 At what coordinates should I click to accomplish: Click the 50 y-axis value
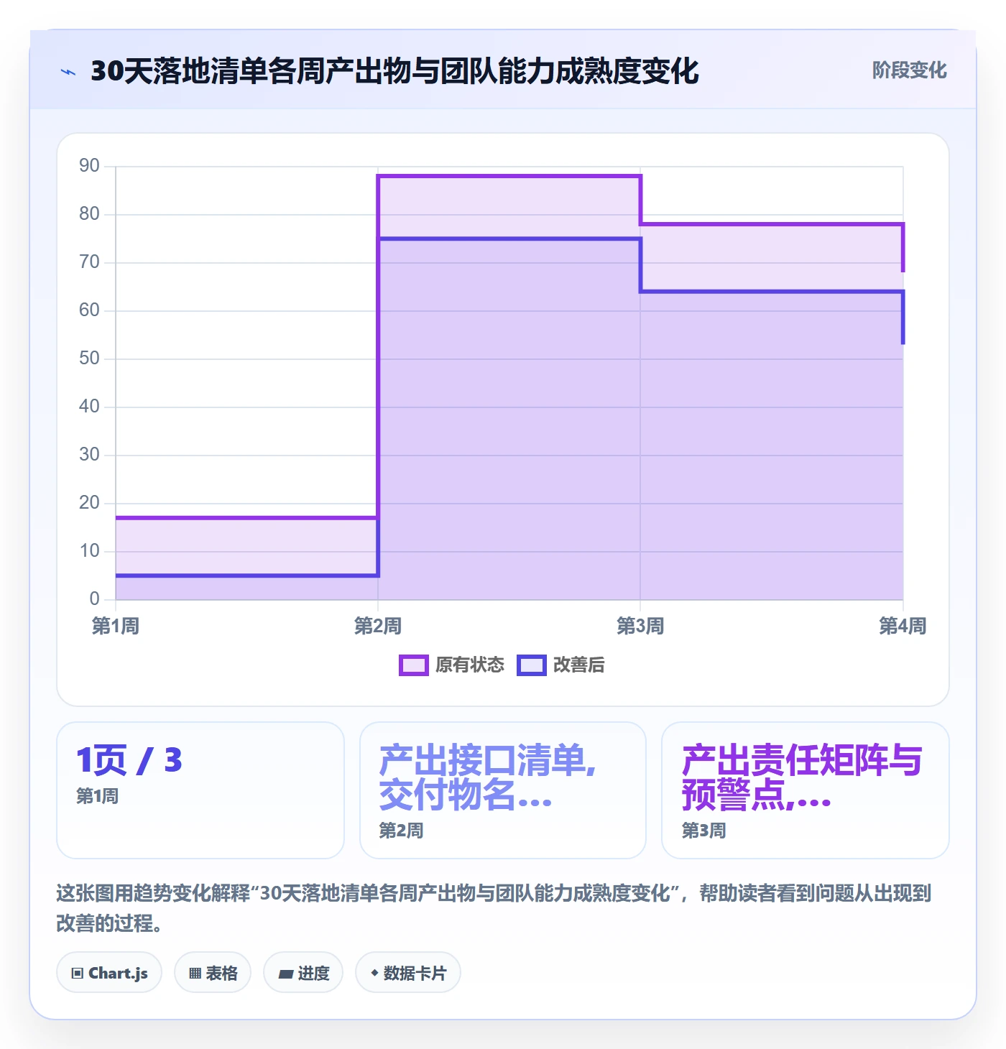tap(89, 359)
